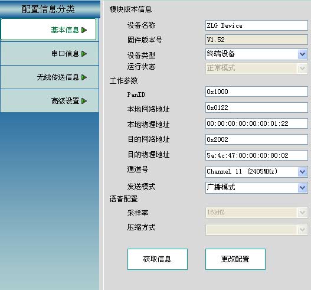Click the 本地物理地址 label

click(149, 125)
